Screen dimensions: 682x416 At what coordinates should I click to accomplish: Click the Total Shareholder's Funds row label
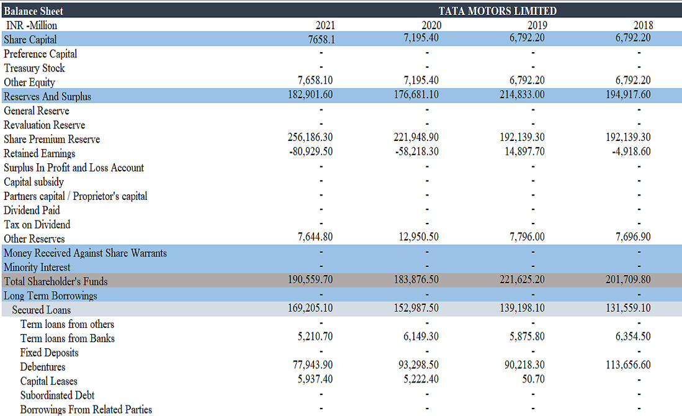coord(56,281)
